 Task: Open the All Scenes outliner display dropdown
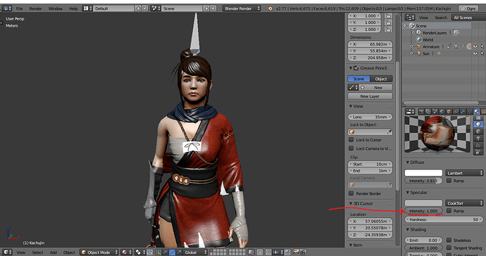[x=468, y=18]
